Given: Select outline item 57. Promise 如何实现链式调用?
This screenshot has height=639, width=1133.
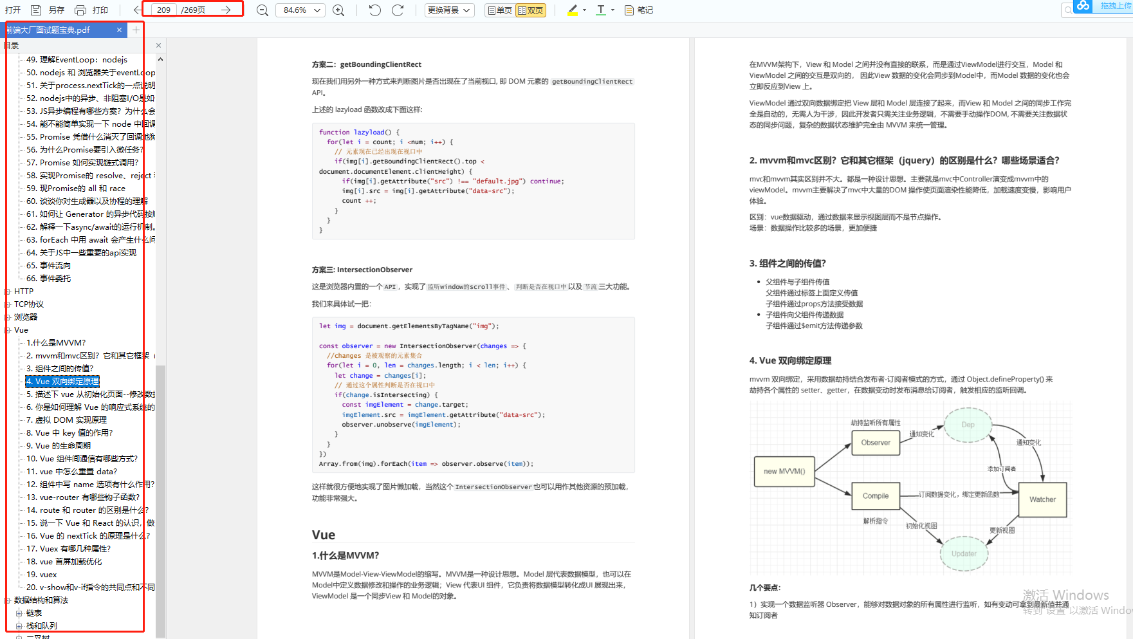Looking at the screenshot, I should [x=82, y=163].
